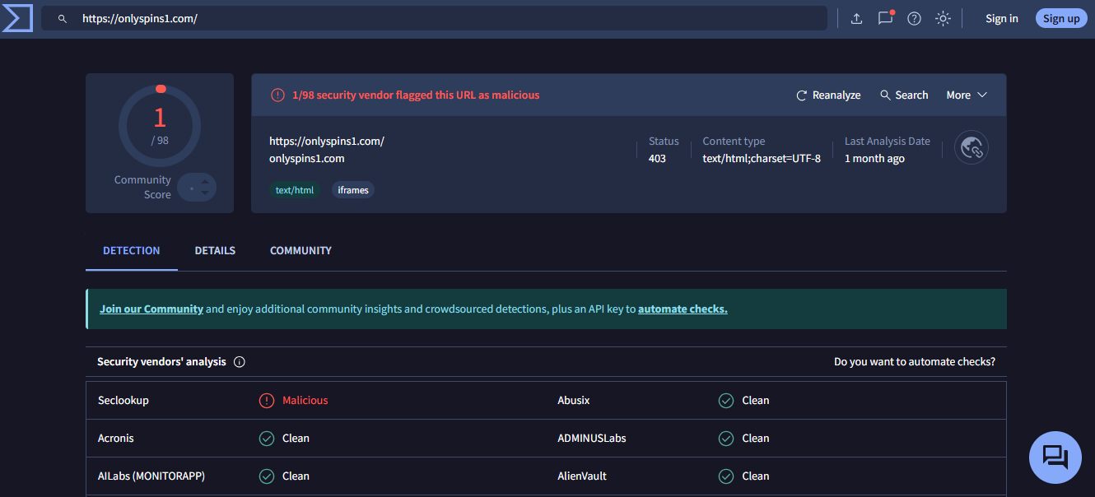
Task: Open the chat bubble button
Action: (x=1055, y=457)
